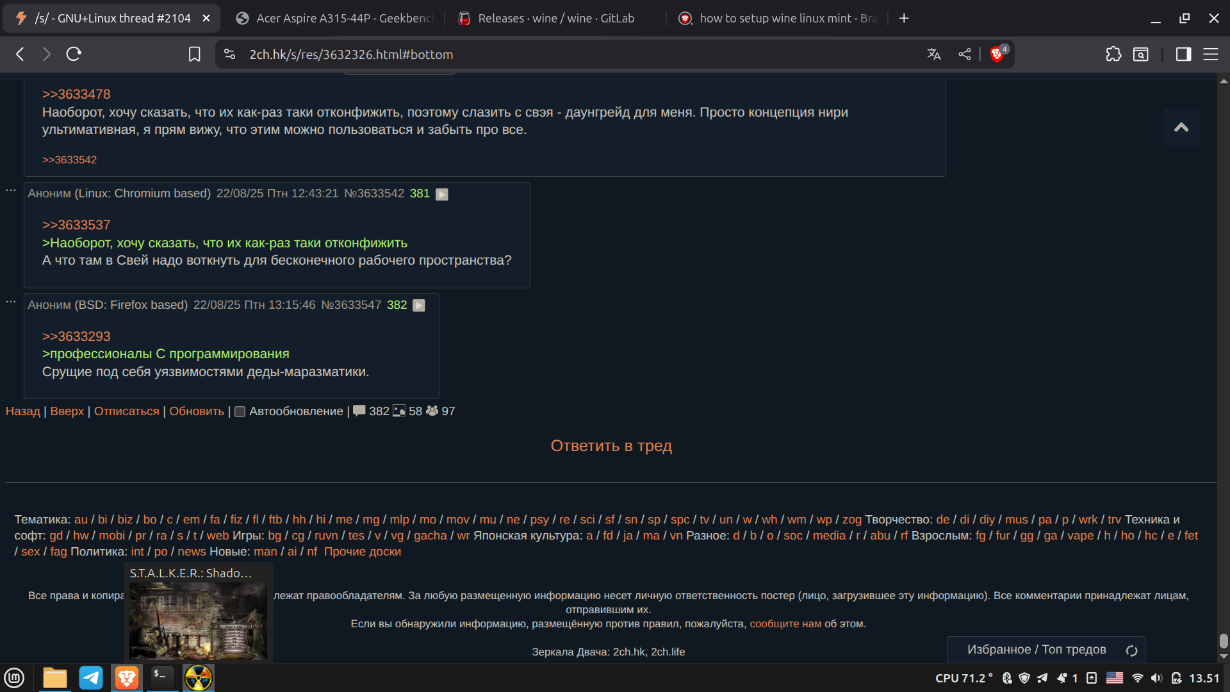Viewport: 1230px width, 692px height.
Task: Launch the S.T.A.L.K.E.R. taskbar icon
Action: (x=198, y=678)
